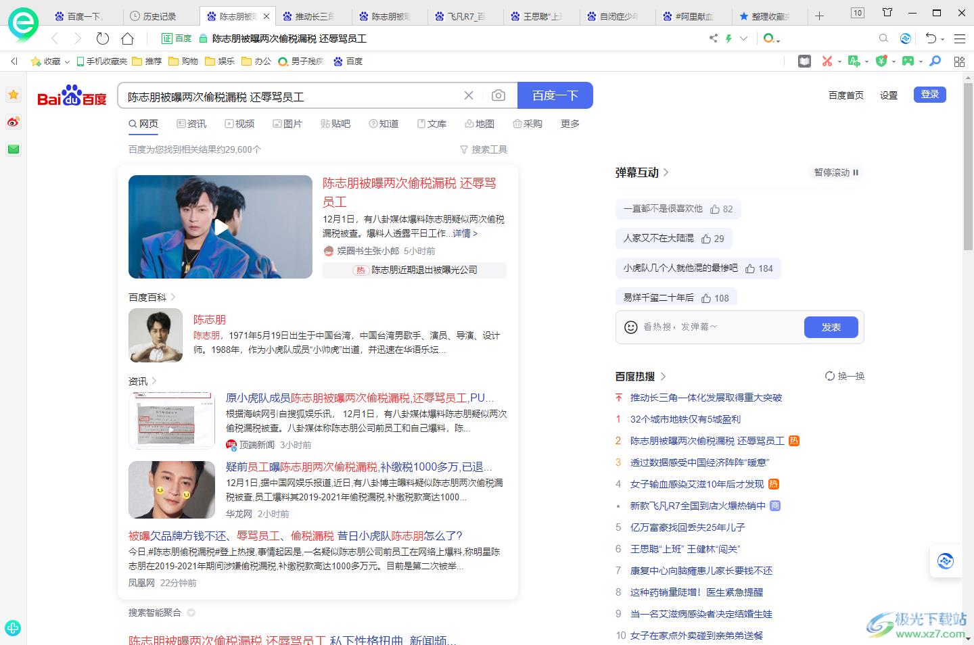Screen dimensions: 974x645
Task: Click inside the Baidu search input field
Action: (x=291, y=96)
